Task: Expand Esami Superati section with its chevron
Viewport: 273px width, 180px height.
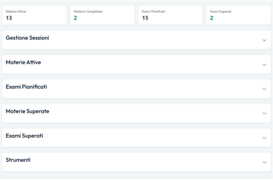Action: pyautogui.click(x=264, y=138)
